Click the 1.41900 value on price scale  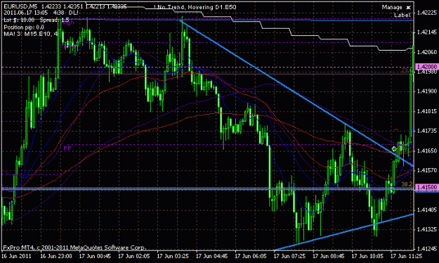(427, 91)
